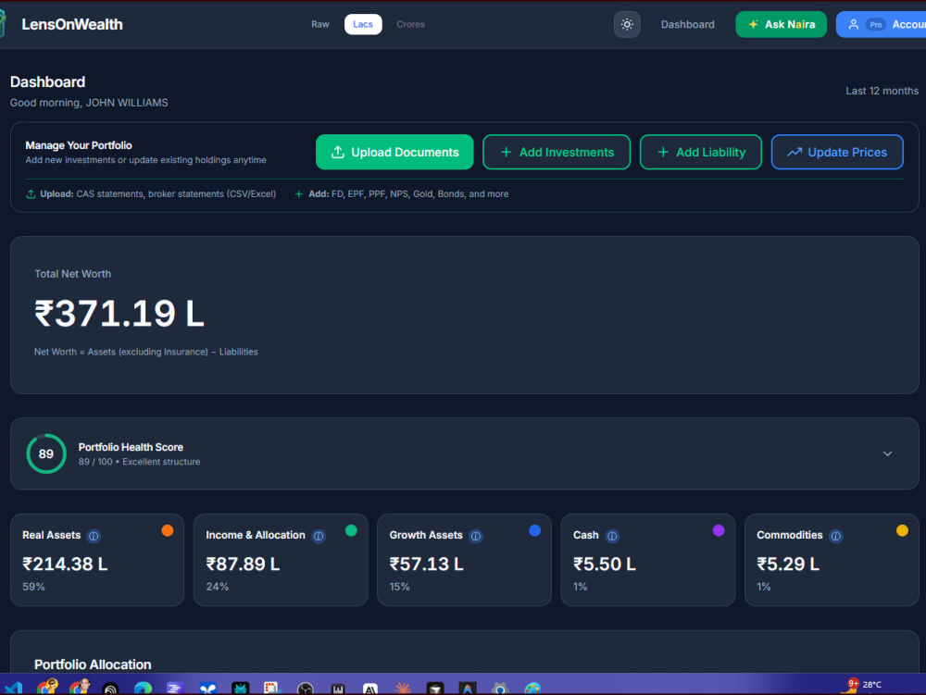The image size is (926, 695).
Task: Click the plus icon before 'Add:' hint
Action: 299,194
